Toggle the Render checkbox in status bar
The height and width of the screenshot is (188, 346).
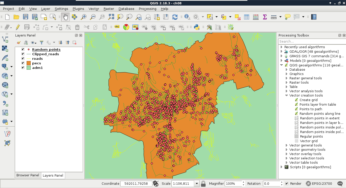click(x=287, y=184)
